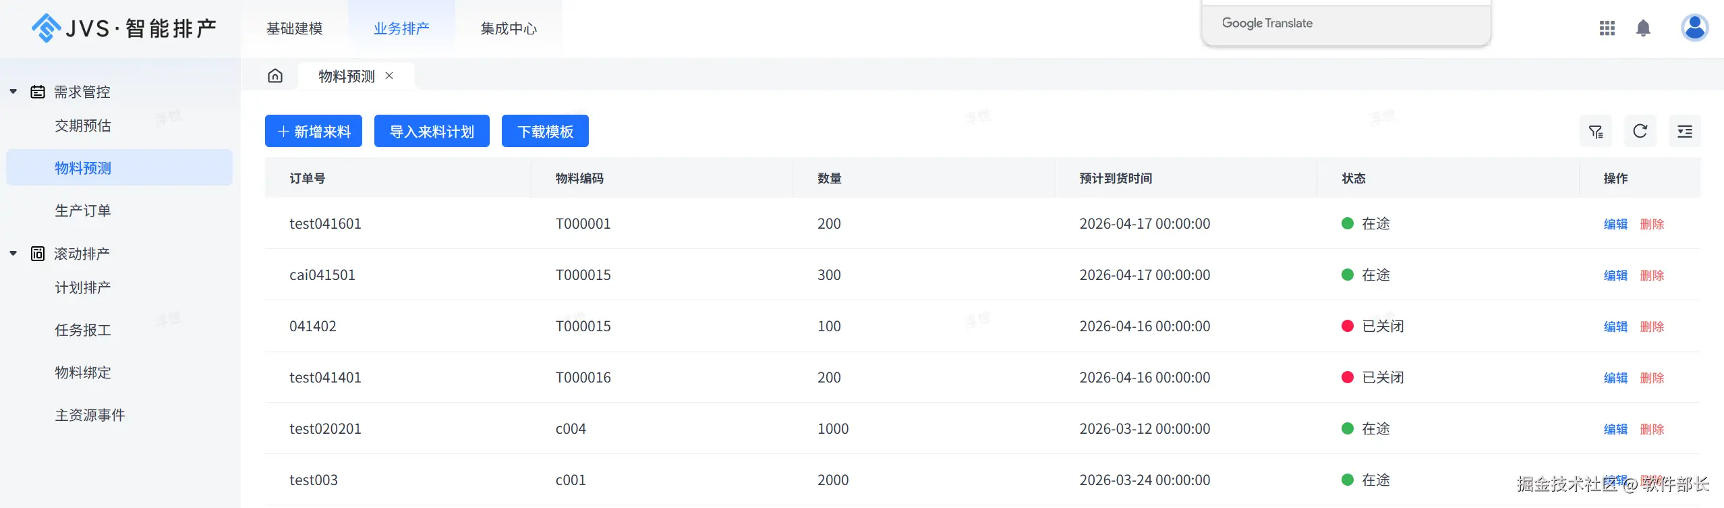This screenshot has height=508, width=1724.
Task: Click the notification bell icon
Action: (1643, 28)
